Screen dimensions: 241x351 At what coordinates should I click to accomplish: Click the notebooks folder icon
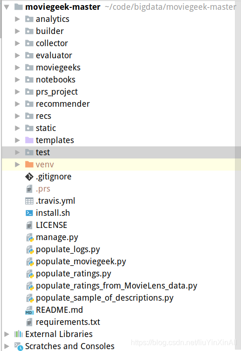29,79
